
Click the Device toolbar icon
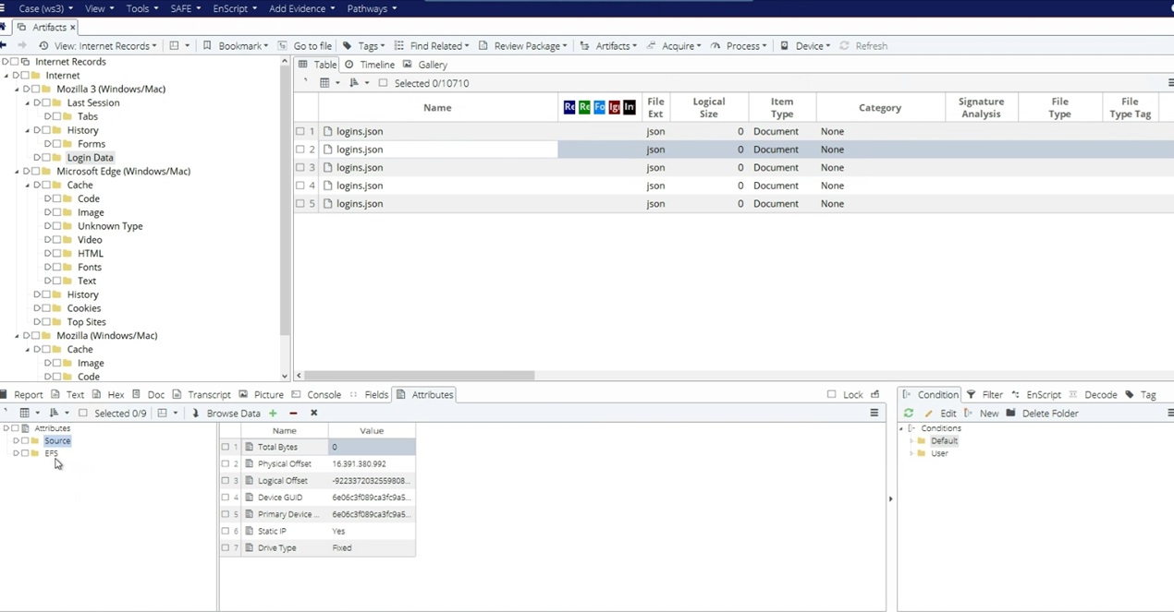[785, 46]
